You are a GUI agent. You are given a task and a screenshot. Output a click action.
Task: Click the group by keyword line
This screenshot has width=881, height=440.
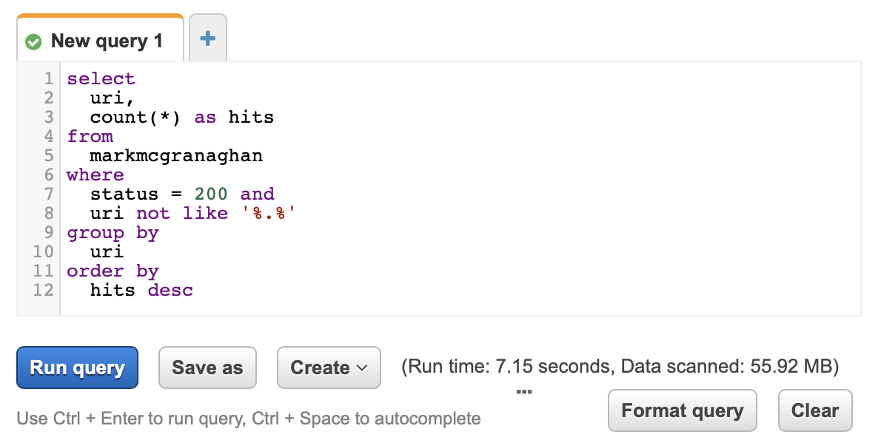(113, 233)
